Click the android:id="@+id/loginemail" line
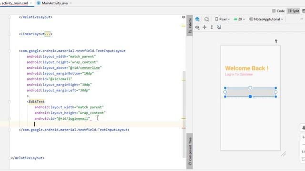This screenshot has height=171, width=305. point(62,118)
